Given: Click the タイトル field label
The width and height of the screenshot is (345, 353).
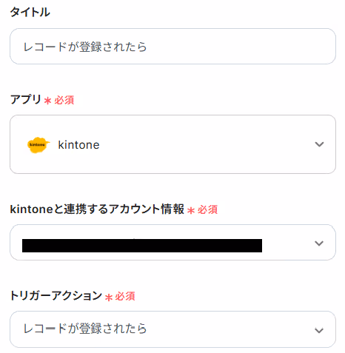Looking at the screenshot, I should [x=30, y=12].
